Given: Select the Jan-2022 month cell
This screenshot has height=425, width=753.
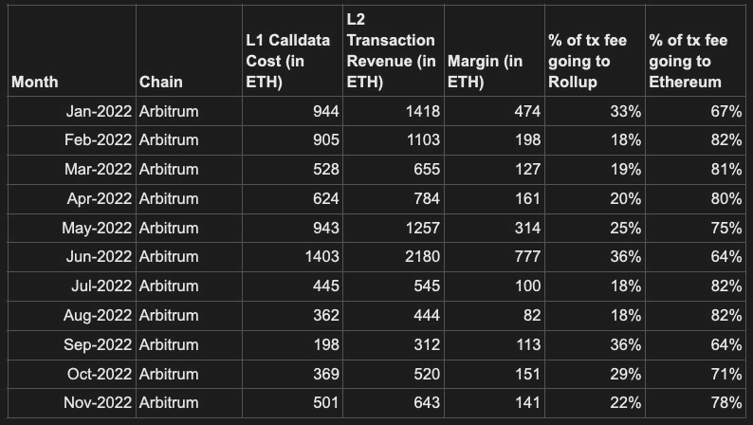Looking at the screenshot, I should pos(99,111).
